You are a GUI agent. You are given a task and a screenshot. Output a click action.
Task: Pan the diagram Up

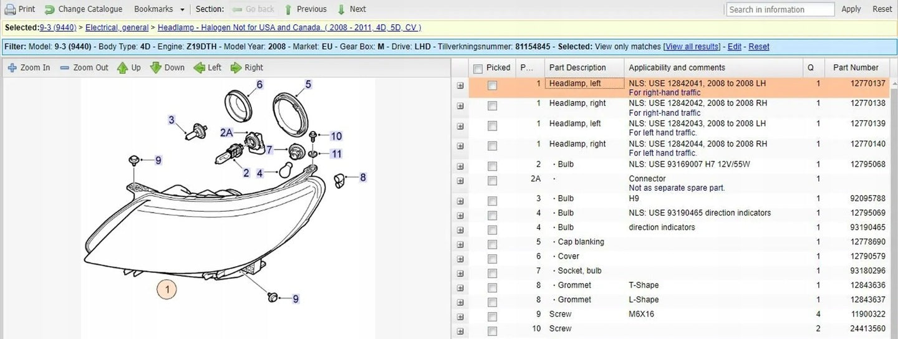tap(123, 67)
